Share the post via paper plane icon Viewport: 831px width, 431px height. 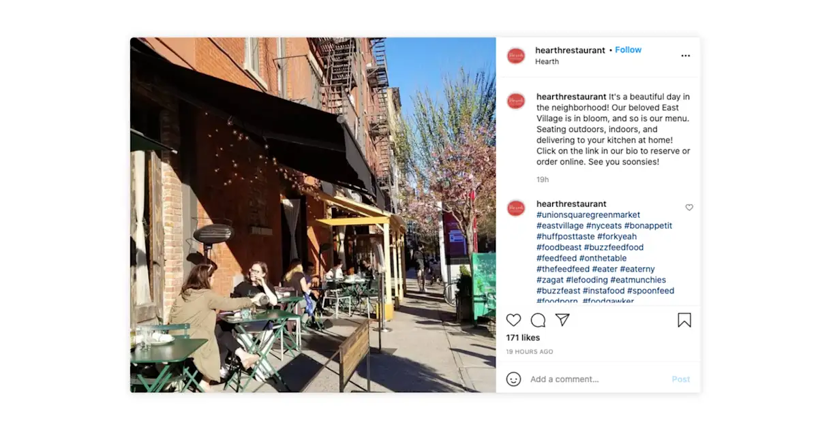coord(562,320)
